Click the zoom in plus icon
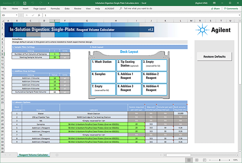The height and width of the screenshot is (163, 242). 229,160
